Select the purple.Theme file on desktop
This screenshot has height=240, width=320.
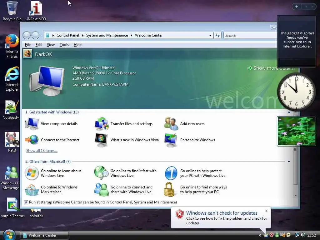(x=12, y=208)
